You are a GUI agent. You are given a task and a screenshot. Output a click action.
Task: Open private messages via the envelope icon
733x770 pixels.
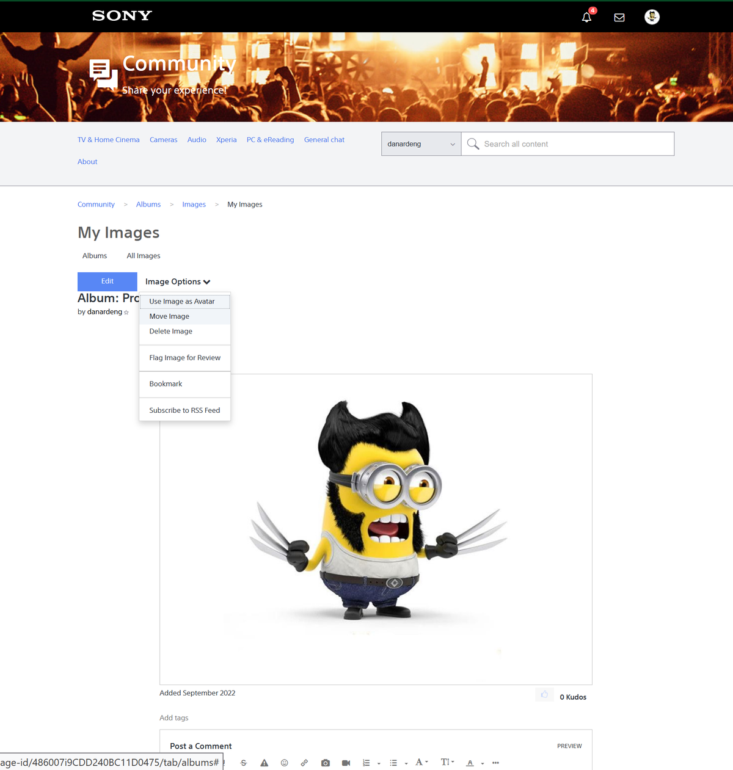click(x=619, y=17)
